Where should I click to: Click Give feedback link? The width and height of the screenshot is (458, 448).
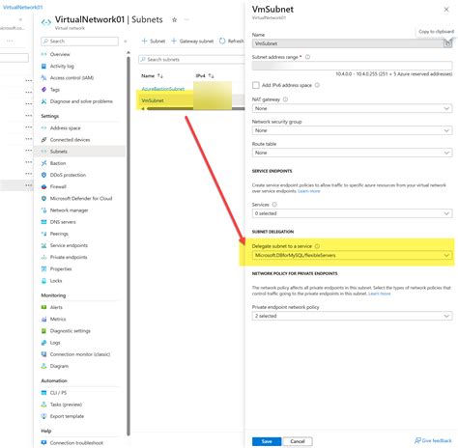point(433,440)
